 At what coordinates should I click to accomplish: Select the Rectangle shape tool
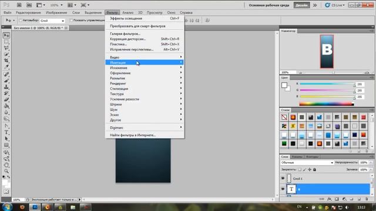coord(6,145)
